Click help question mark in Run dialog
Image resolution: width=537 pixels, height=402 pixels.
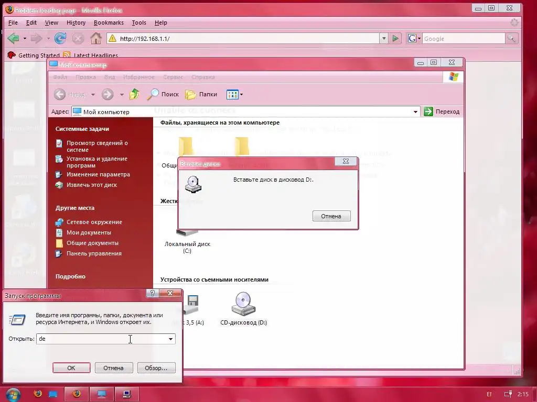153,293
